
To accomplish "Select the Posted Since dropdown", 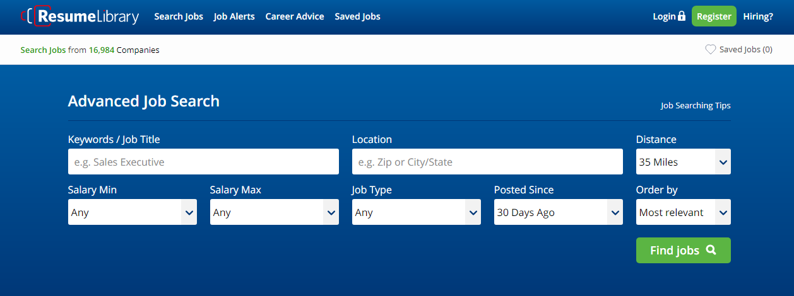I will click(x=558, y=212).
